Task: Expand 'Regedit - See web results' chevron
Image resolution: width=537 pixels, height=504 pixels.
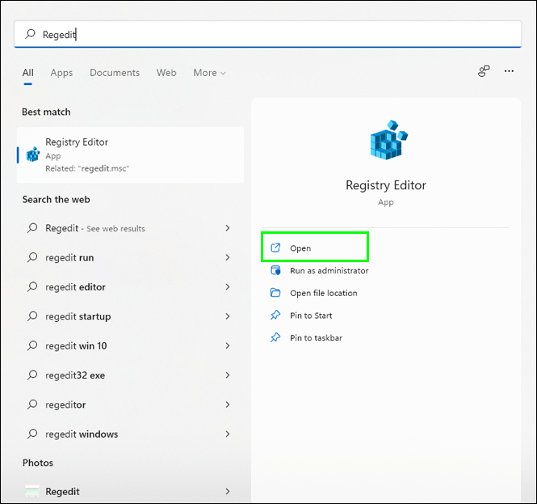Action: pos(228,228)
